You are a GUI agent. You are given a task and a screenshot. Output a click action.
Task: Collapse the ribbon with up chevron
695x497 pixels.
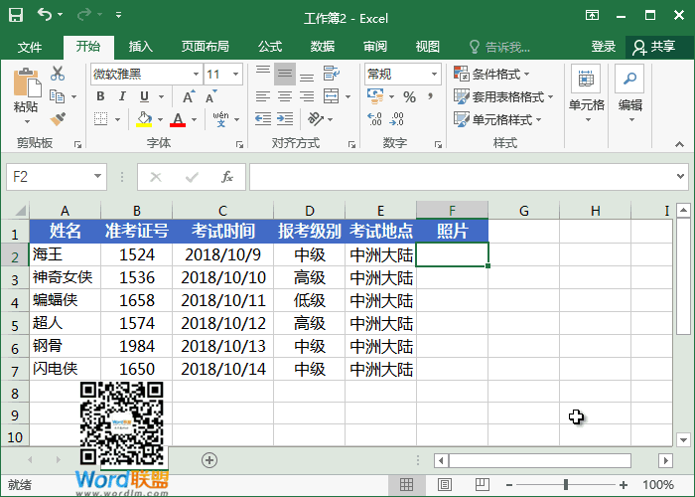click(x=679, y=144)
